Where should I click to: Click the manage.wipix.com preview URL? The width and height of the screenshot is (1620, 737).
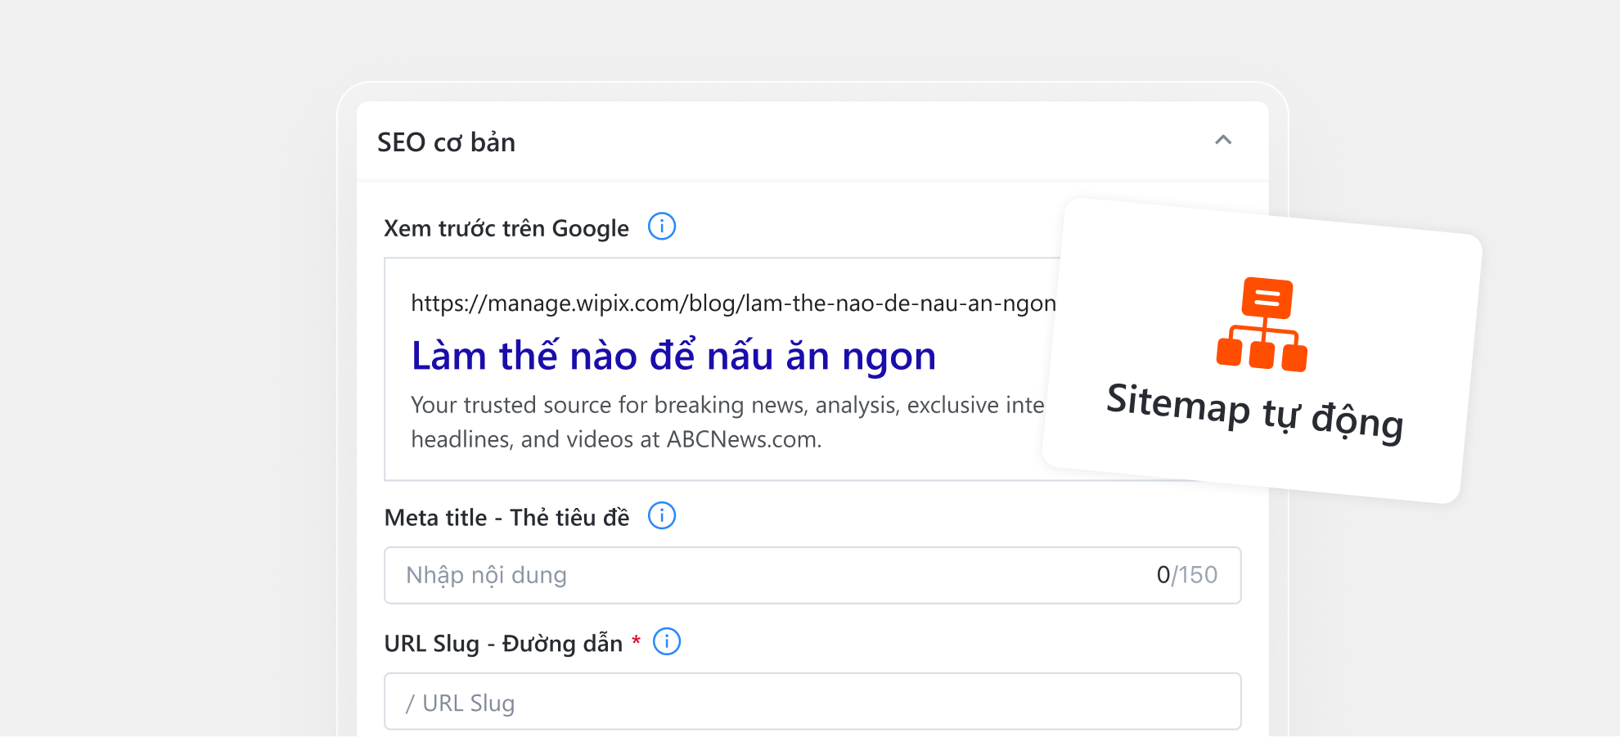click(733, 303)
